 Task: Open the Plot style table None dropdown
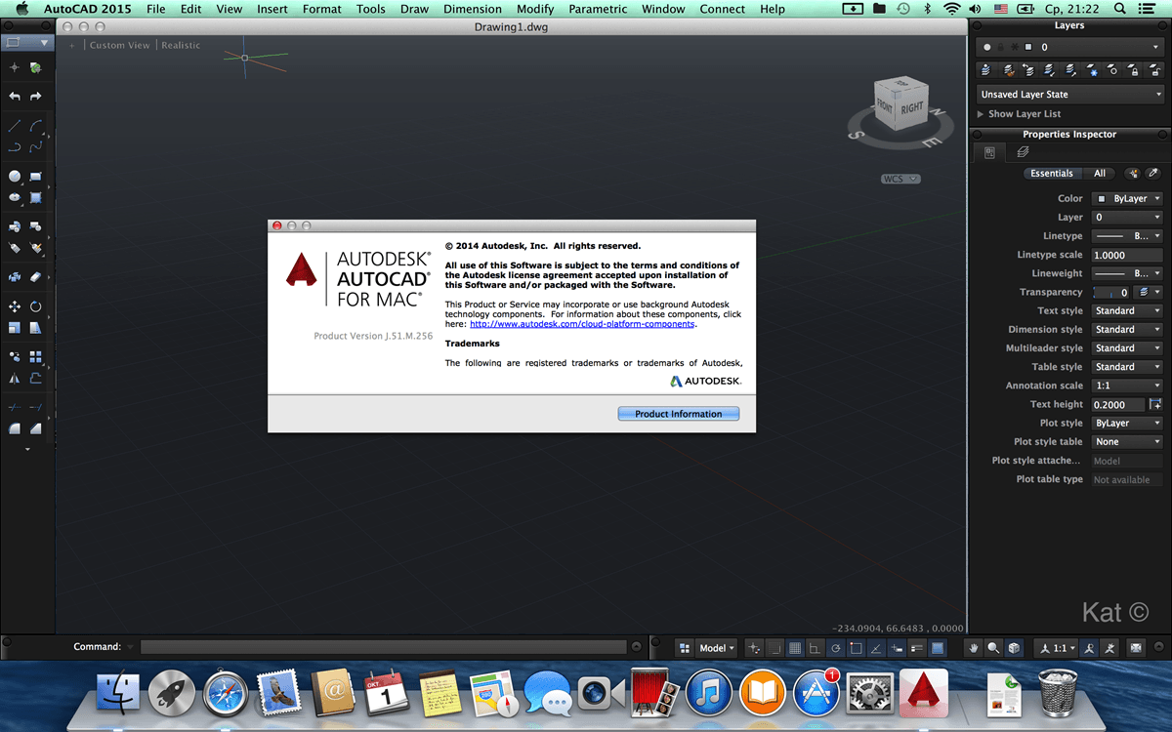click(1127, 441)
